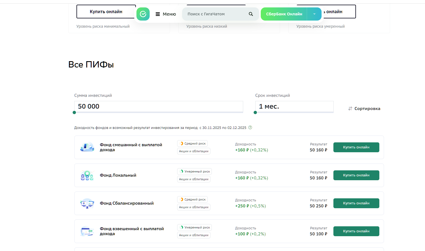Click the period info question-mark icon
Screen dimensions: 425x251
click(250, 128)
